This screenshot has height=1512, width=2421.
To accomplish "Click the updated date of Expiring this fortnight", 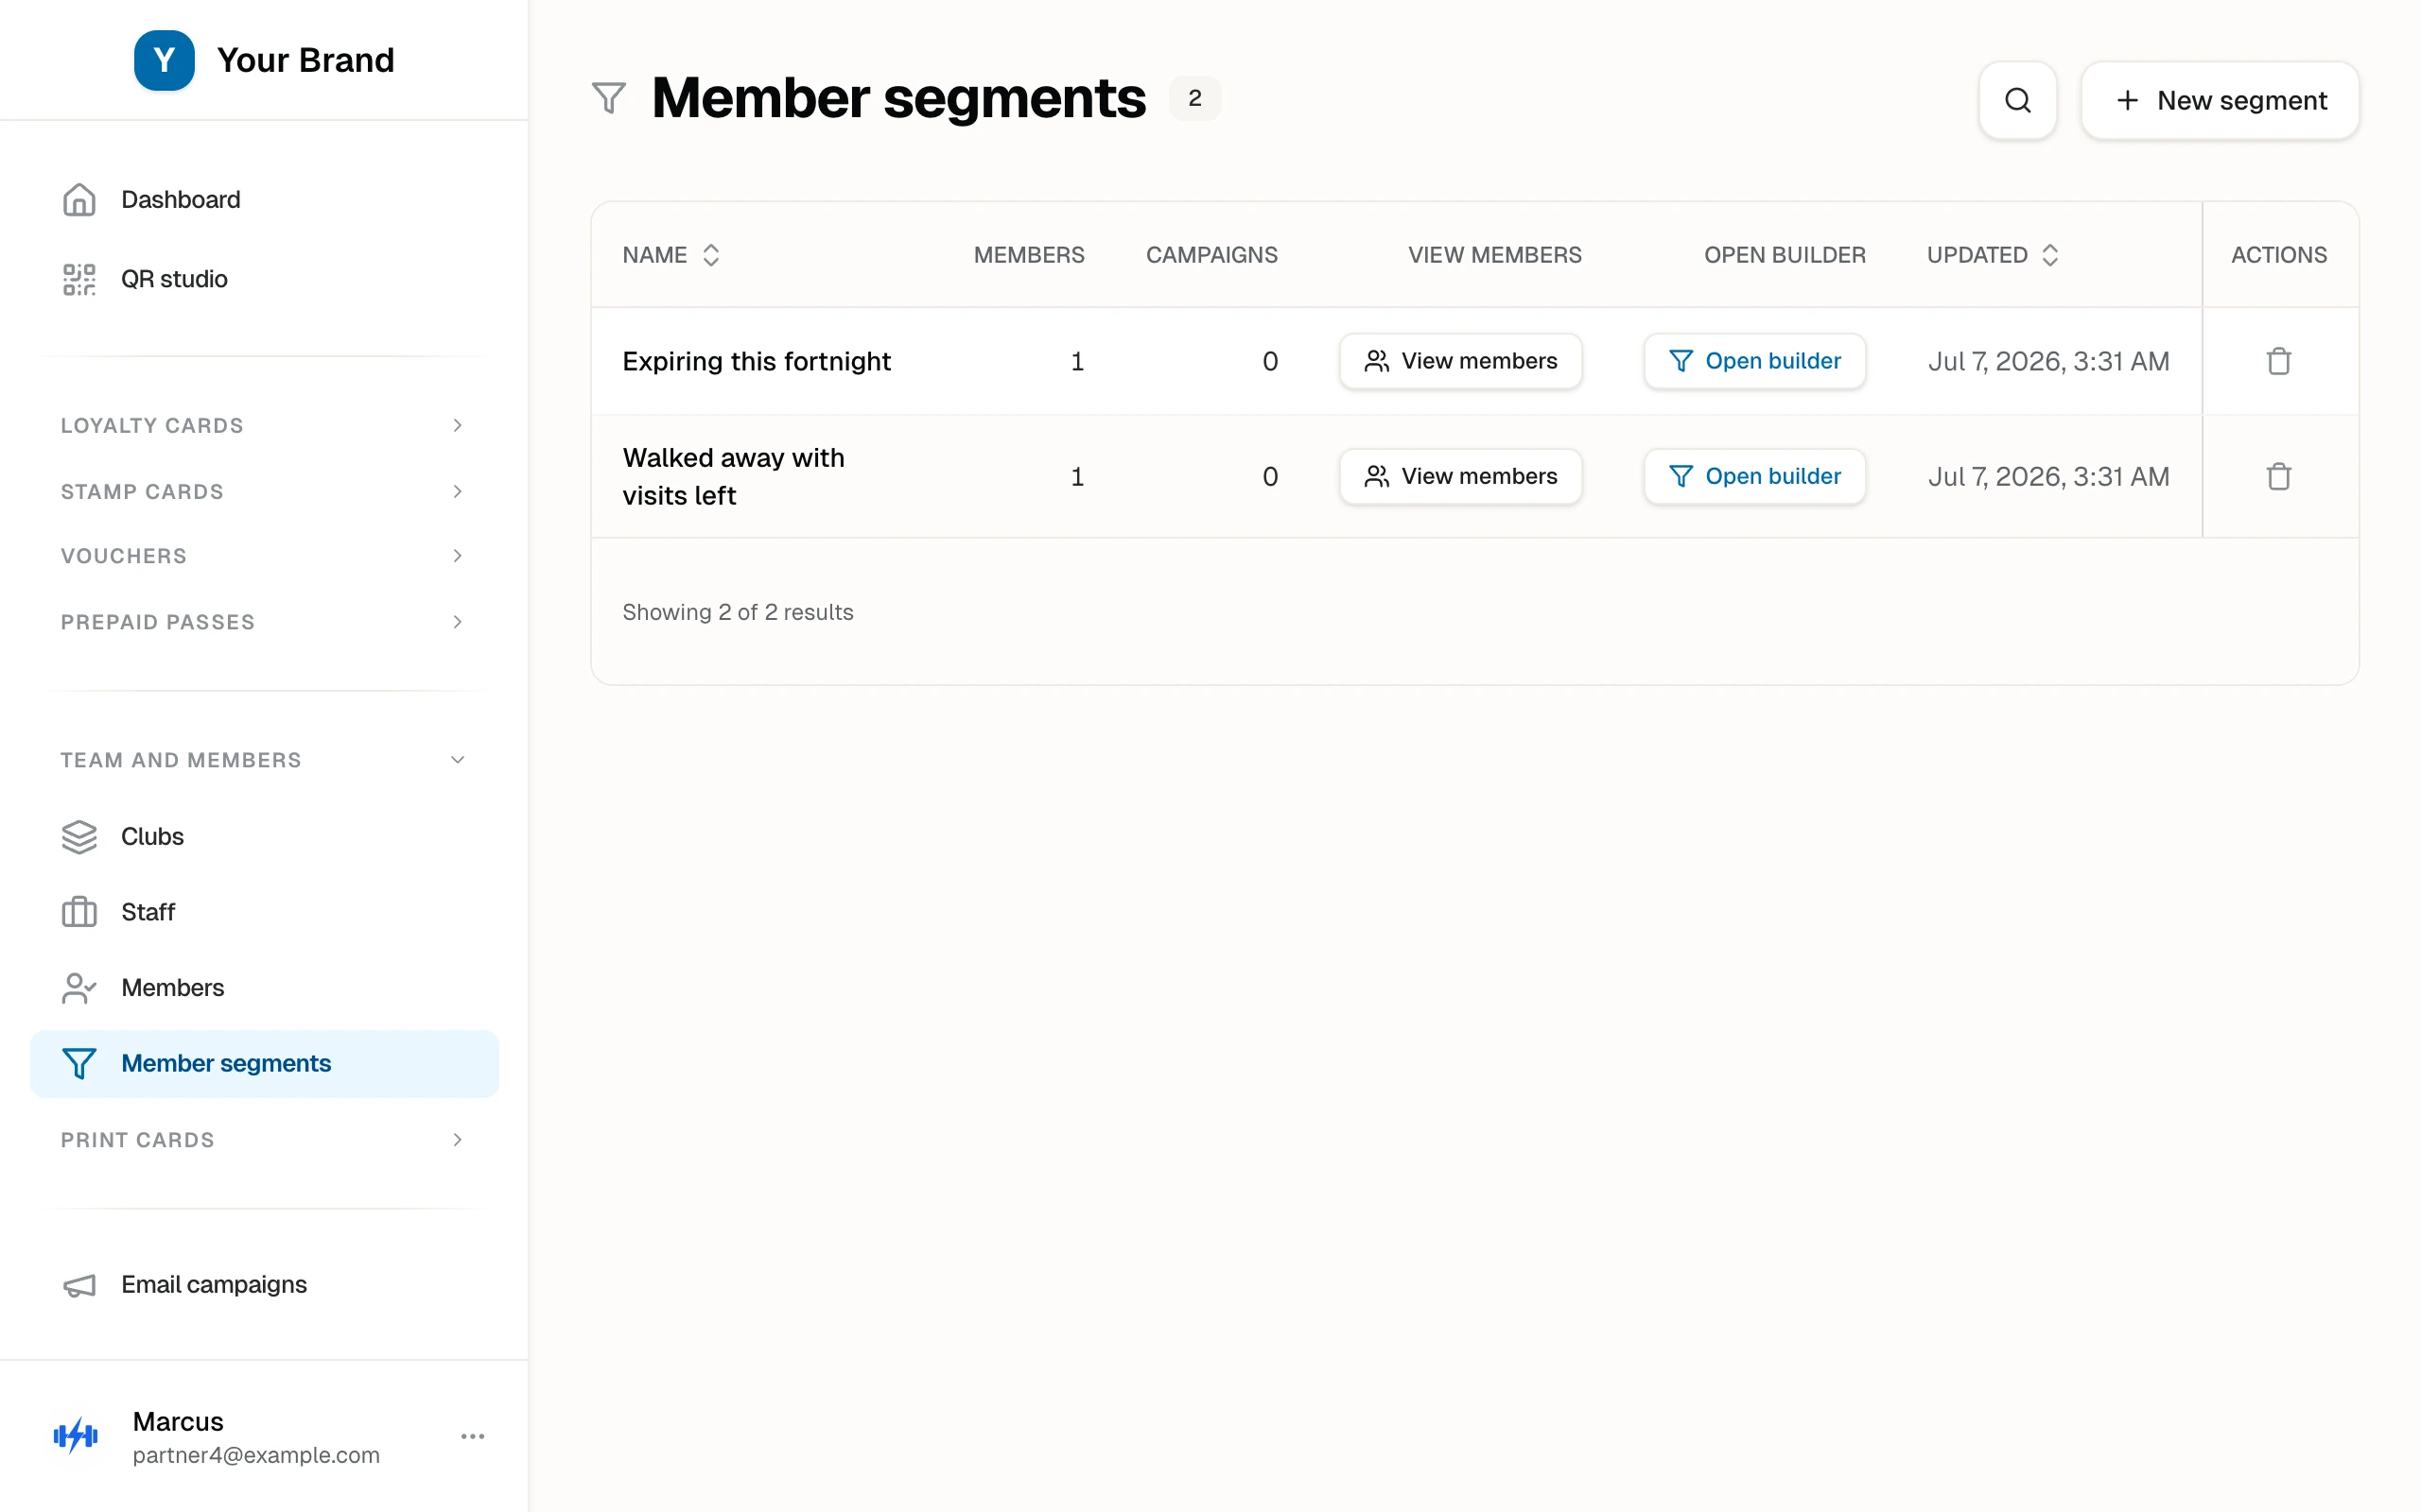I will click(x=2047, y=361).
